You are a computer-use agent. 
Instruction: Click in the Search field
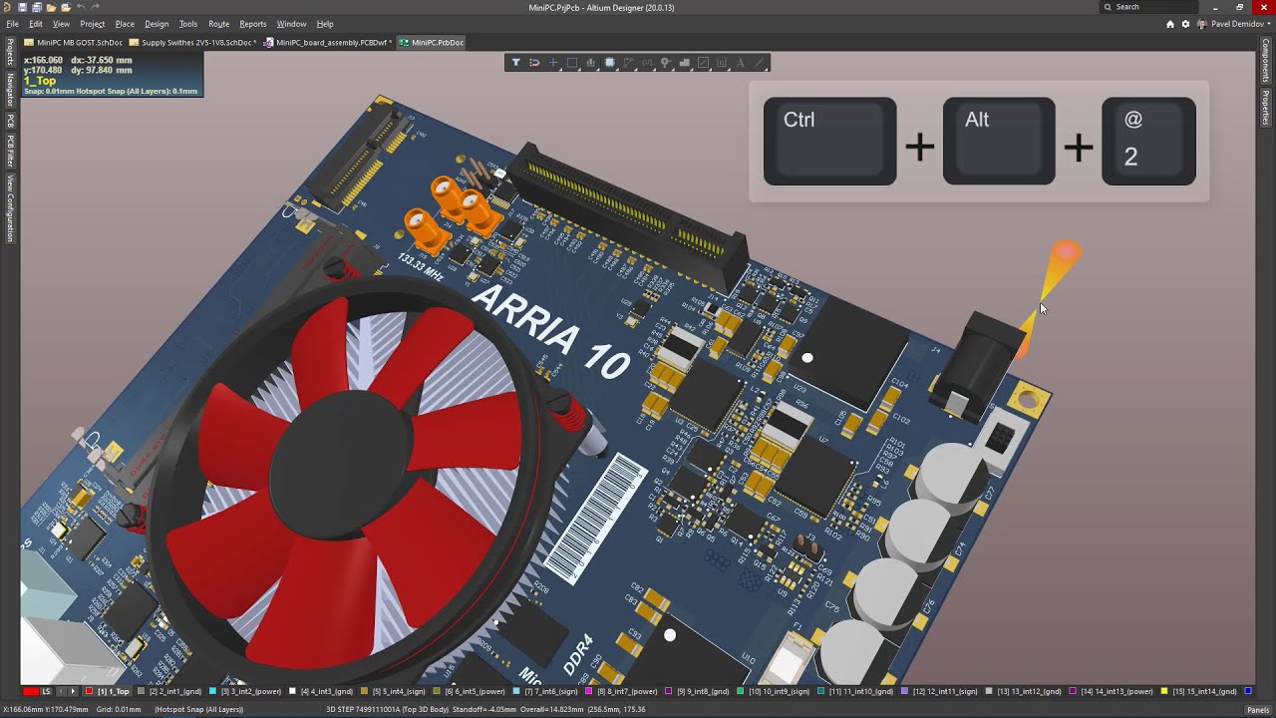(1148, 7)
